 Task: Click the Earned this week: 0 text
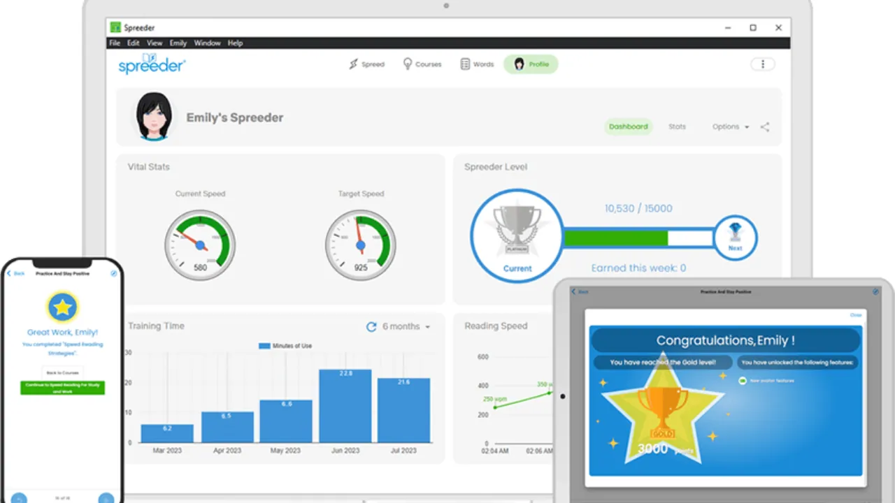click(638, 268)
